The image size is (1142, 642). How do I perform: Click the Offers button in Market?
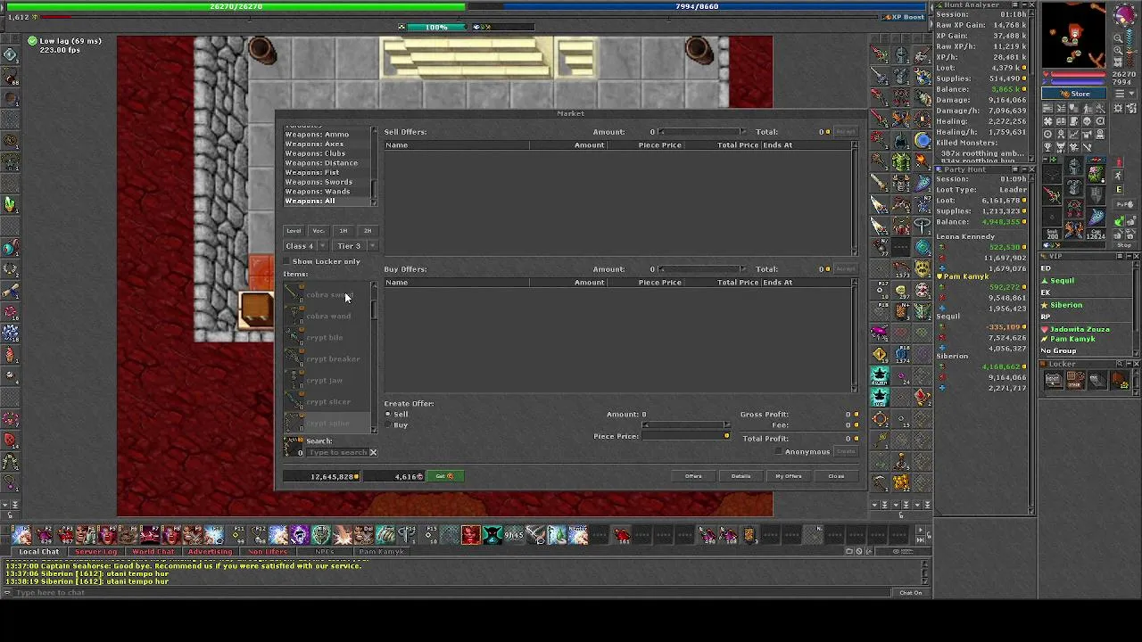coord(693,476)
